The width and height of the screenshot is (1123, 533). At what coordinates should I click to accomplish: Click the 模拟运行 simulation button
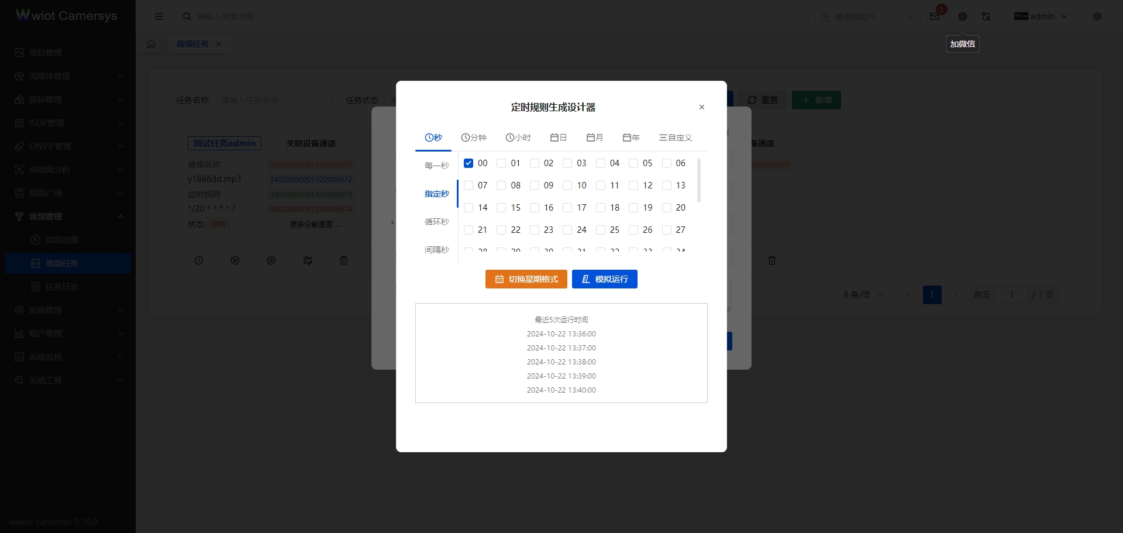(604, 279)
